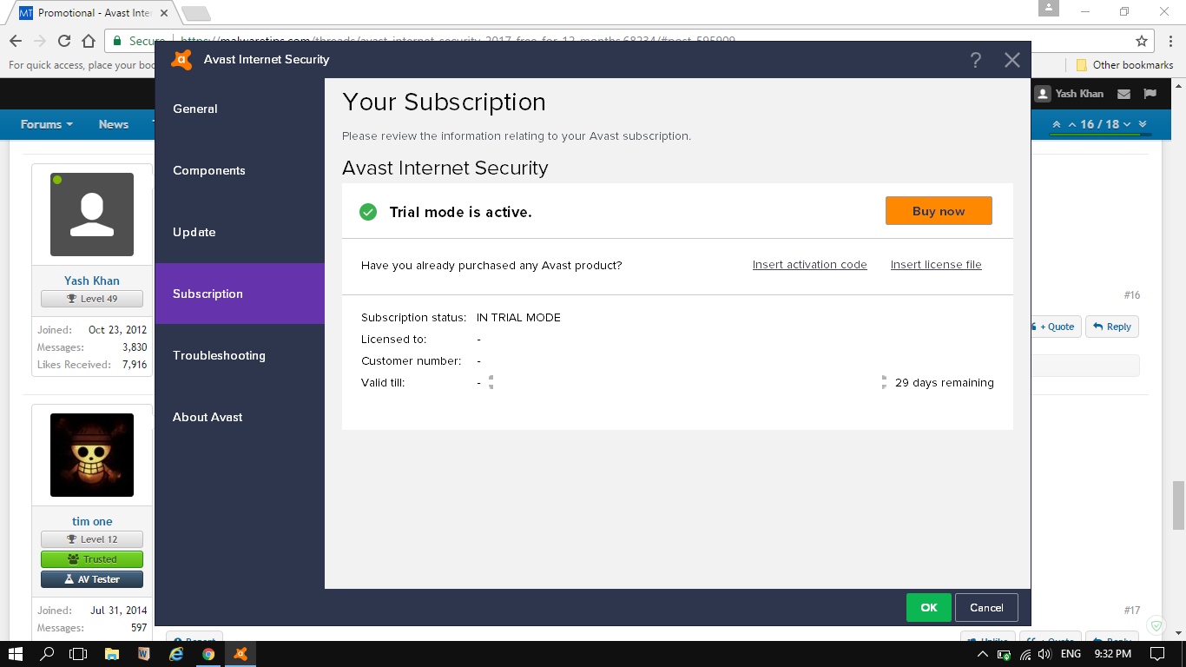Open the permalink #17 of the post
The height and width of the screenshot is (667, 1186).
pos(1132,611)
